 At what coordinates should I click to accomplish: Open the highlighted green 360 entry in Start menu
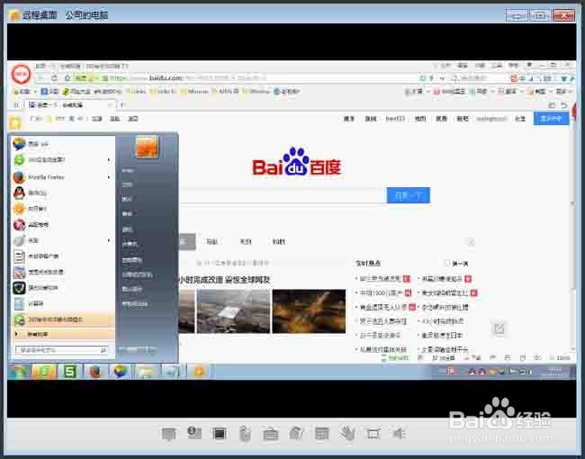point(61,319)
